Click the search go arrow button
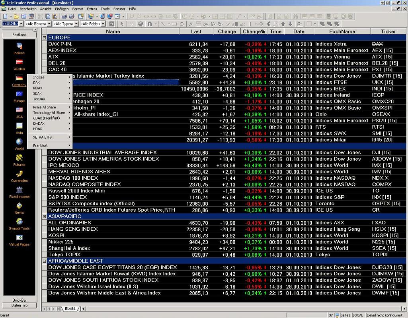Viewport: 408px width, 318px height. (x=111, y=24)
